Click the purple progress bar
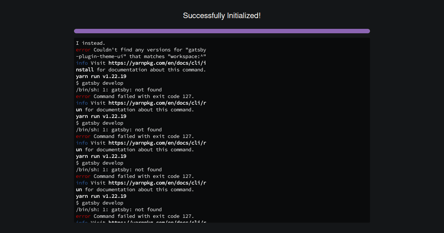Image resolution: width=444 pixels, height=233 pixels. coord(222,31)
